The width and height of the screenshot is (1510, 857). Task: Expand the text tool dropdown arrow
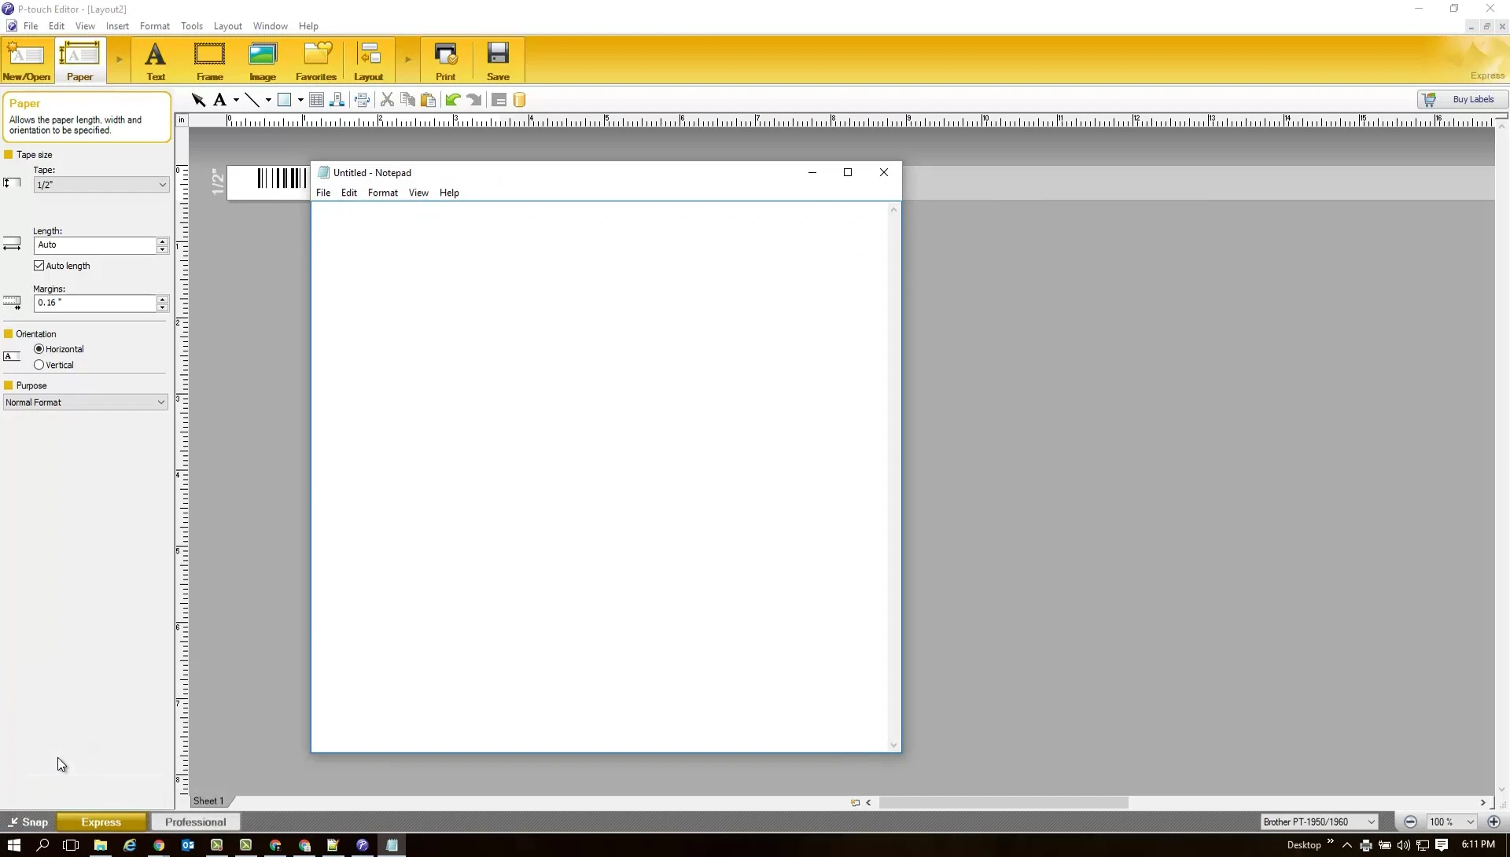click(x=236, y=100)
